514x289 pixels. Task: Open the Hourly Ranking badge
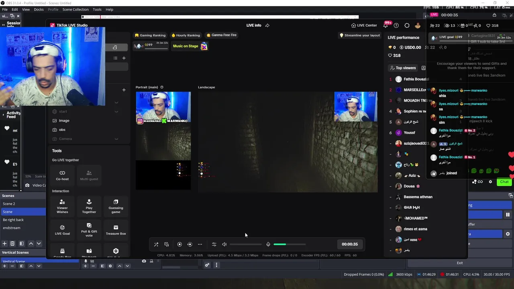click(186, 35)
